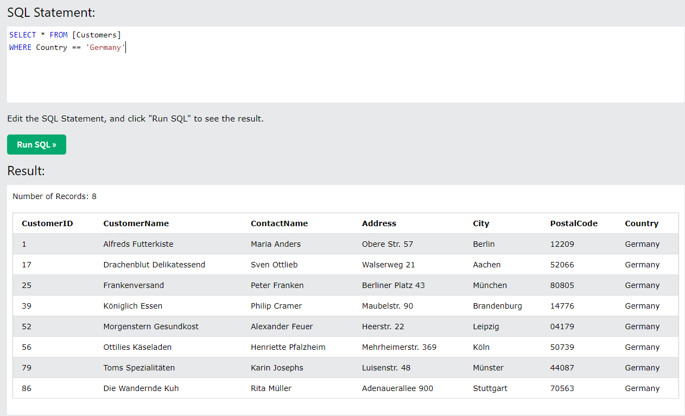685x416 pixels.
Task: Click contact name Philip Cramer
Action: coord(276,306)
